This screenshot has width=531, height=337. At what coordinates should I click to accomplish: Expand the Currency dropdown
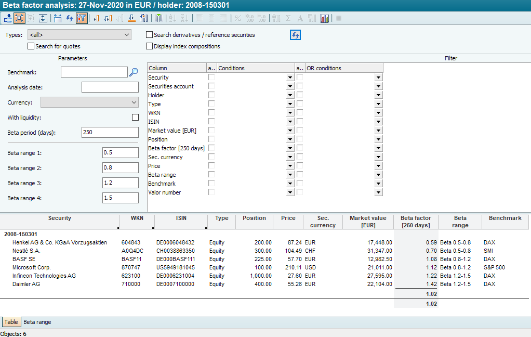[89, 102]
